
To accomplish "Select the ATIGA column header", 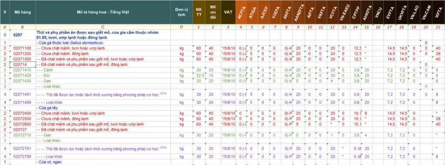I will [x=252, y=12].
